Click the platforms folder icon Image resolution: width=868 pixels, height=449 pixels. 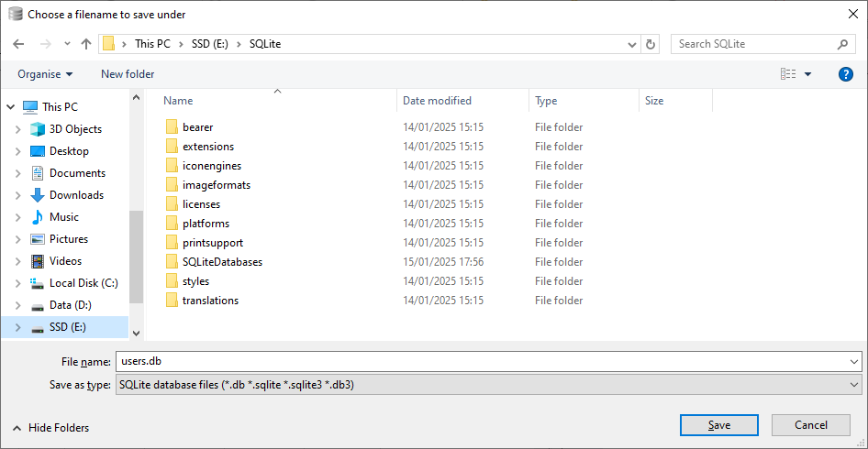click(172, 224)
